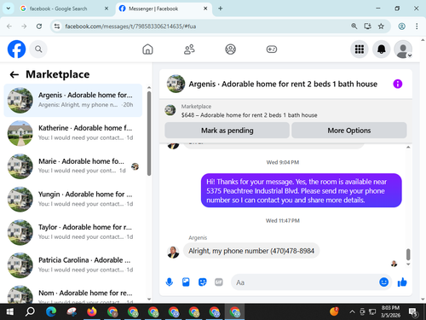Close the Google Search tab
This screenshot has height=320, width=426.
point(106,9)
